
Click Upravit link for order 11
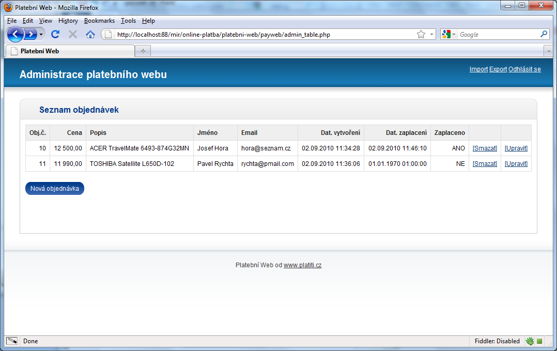point(516,164)
